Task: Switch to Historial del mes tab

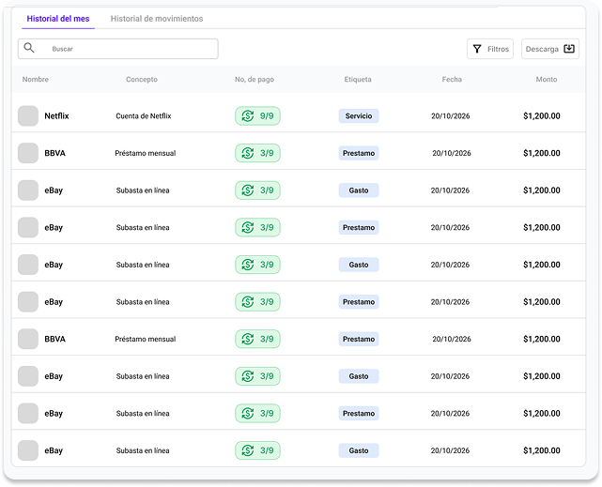Action: coord(60,19)
